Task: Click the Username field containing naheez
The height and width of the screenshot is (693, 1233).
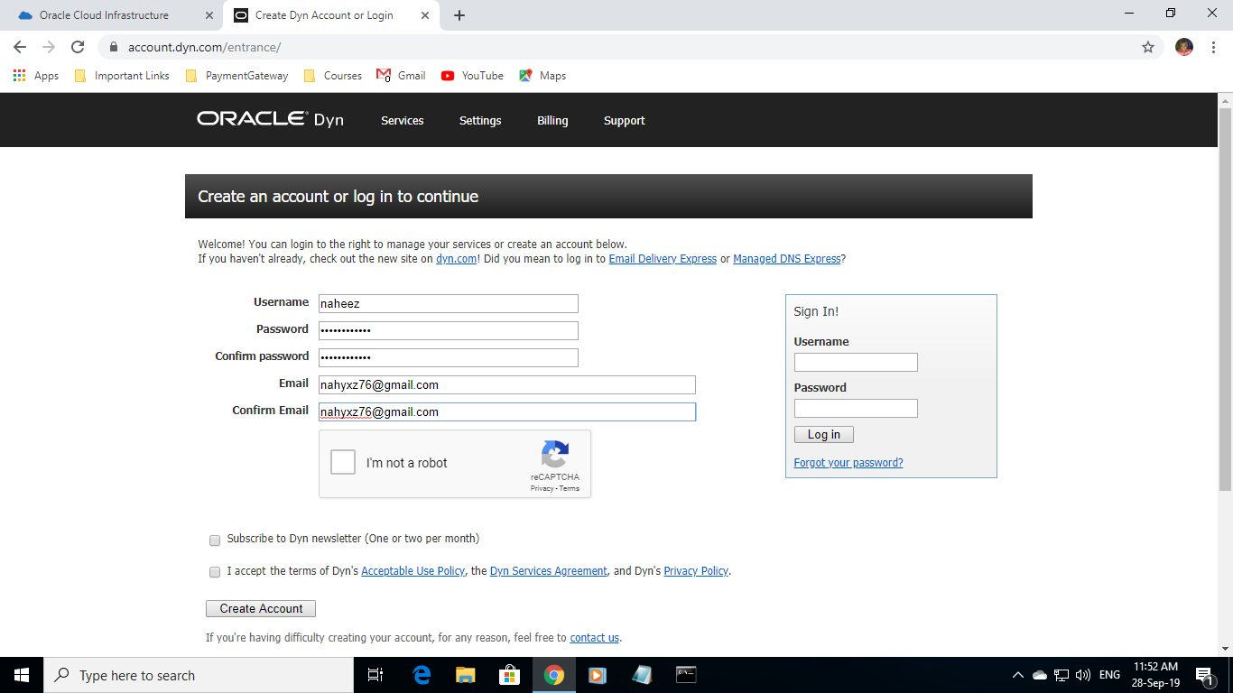Action: pyautogui.click(x=448, y=304)
